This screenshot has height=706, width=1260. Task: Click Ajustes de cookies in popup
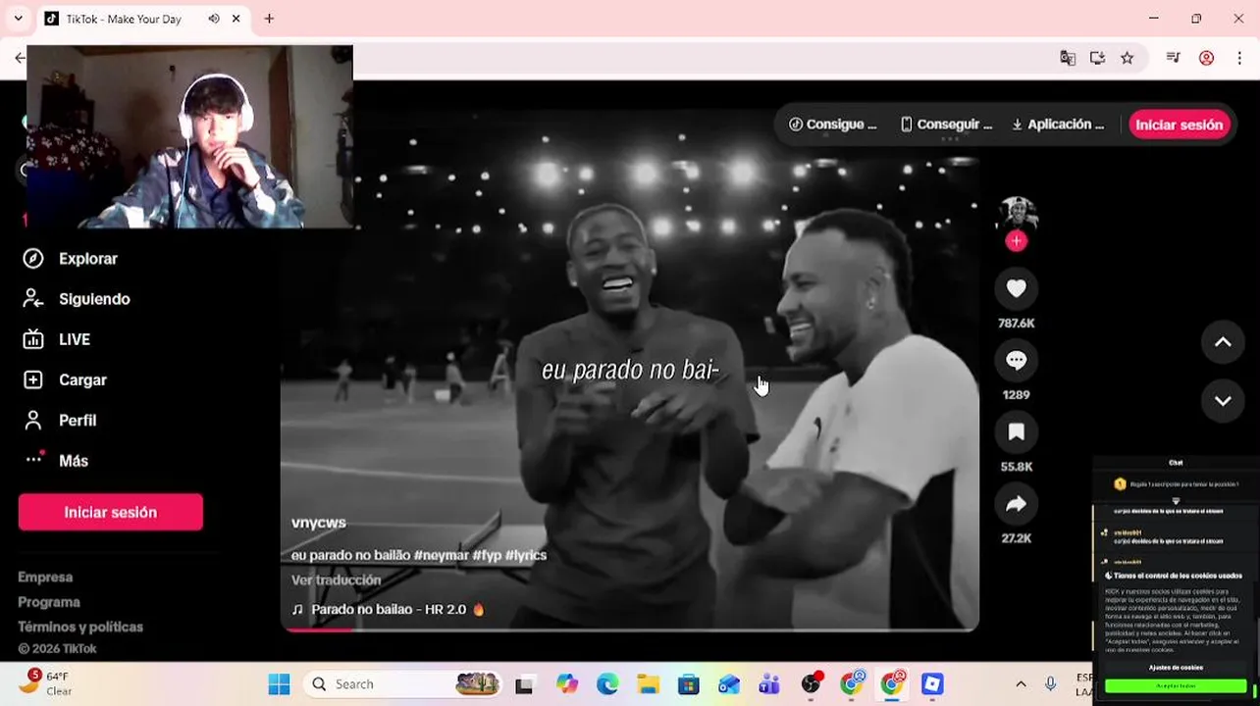click(1176, 668)
